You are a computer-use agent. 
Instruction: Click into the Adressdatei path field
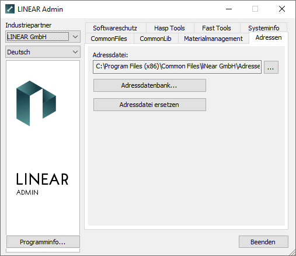pyautogui.click(x=177, y=67)
